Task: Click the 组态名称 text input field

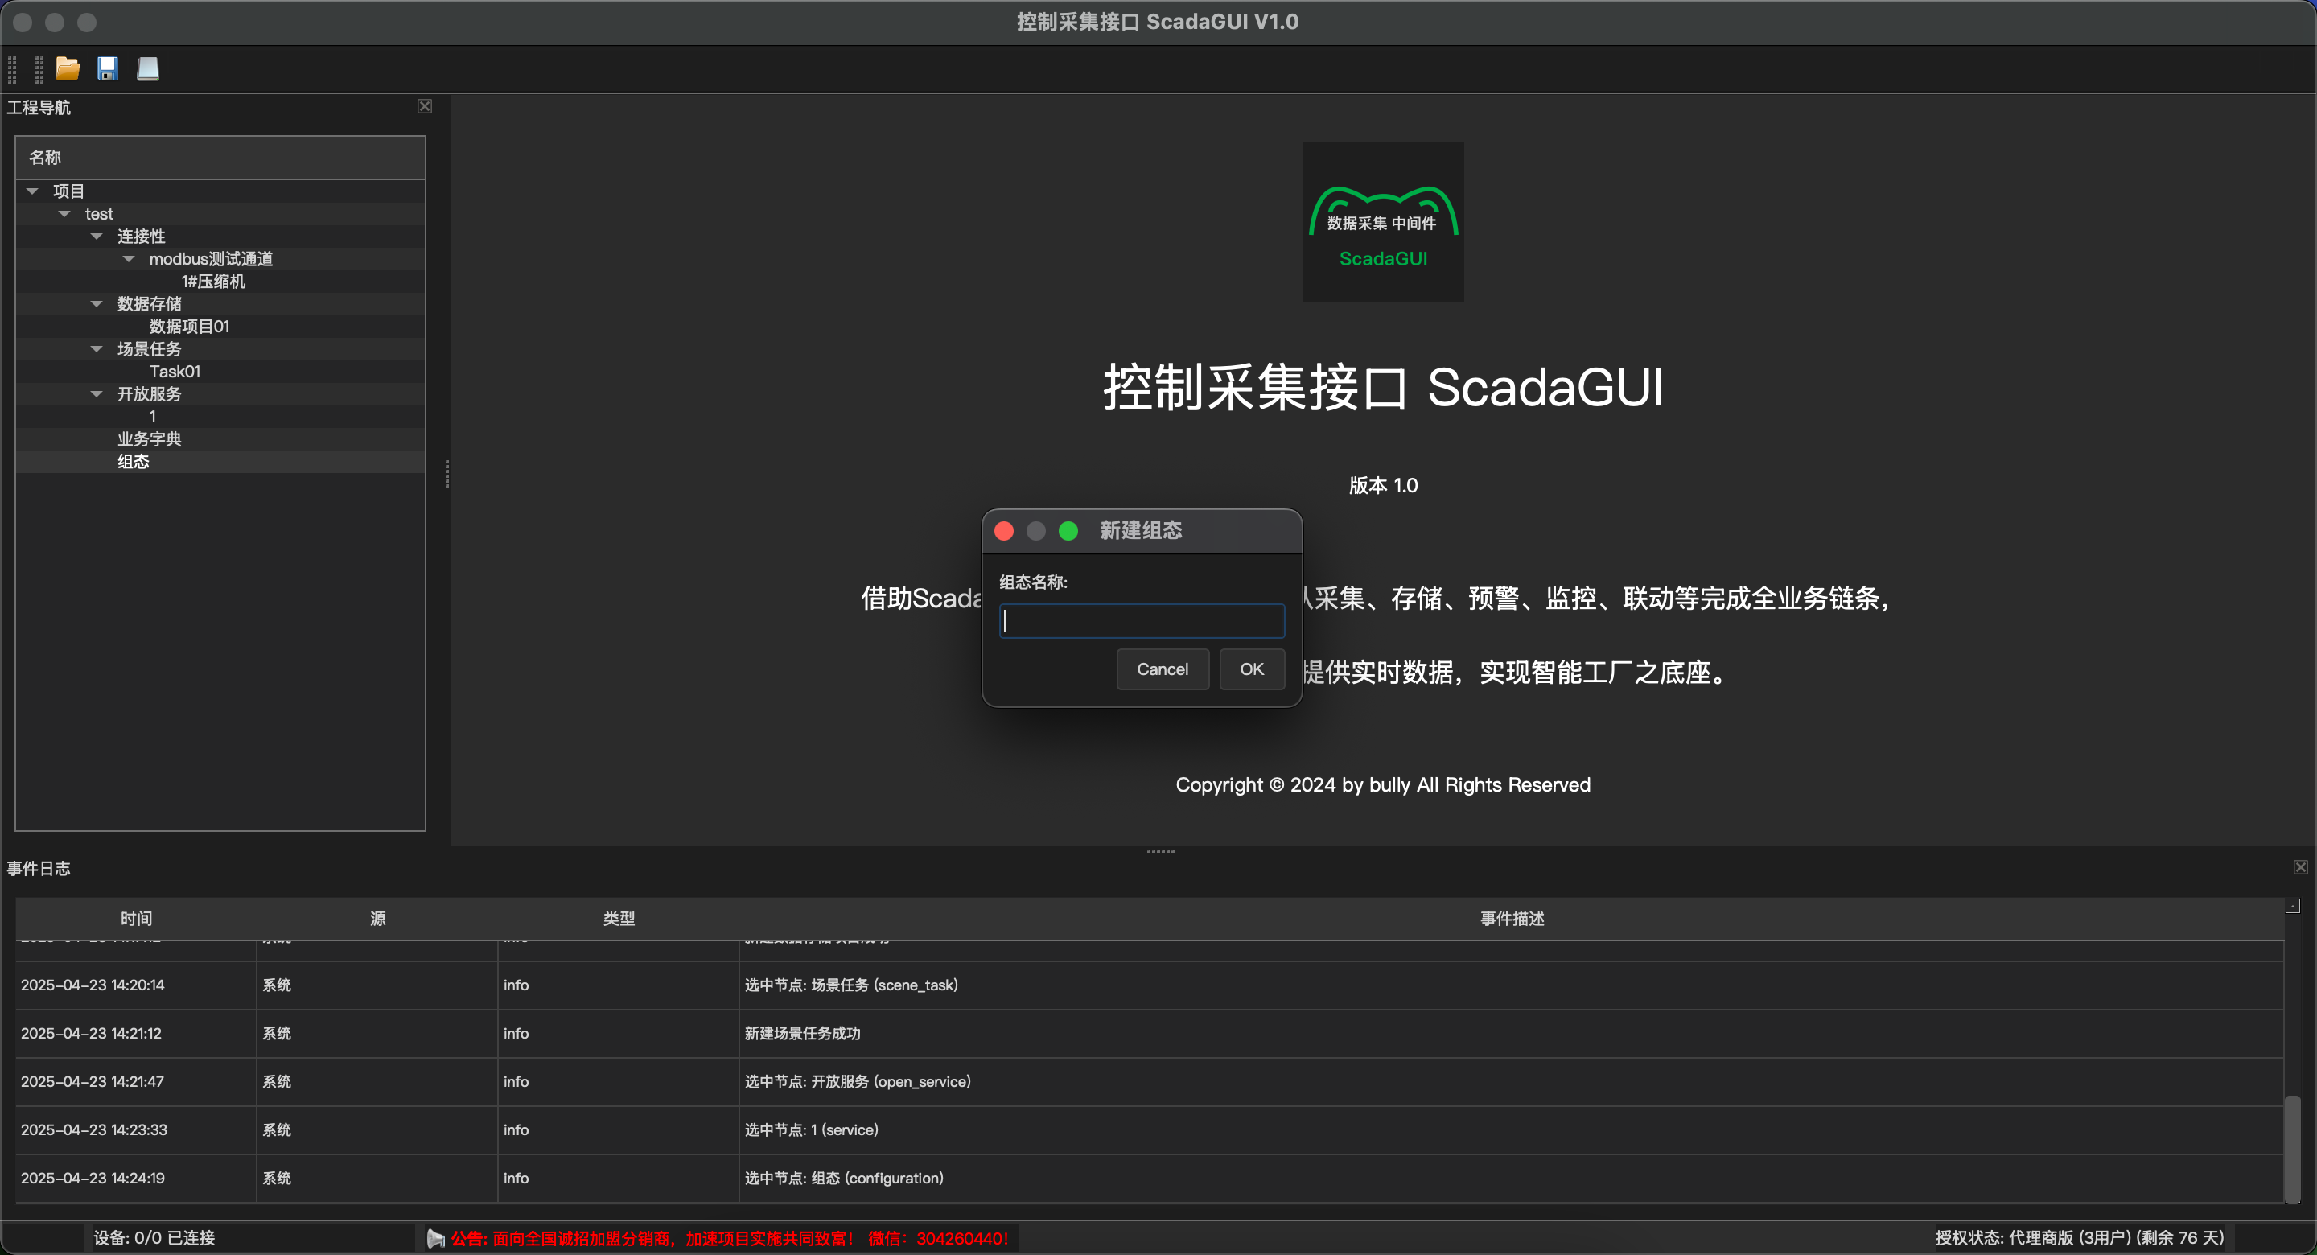Action: tap(1142, 621)
